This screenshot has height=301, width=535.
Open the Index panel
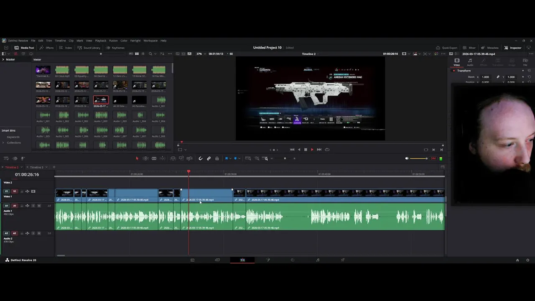coord(66,48)
